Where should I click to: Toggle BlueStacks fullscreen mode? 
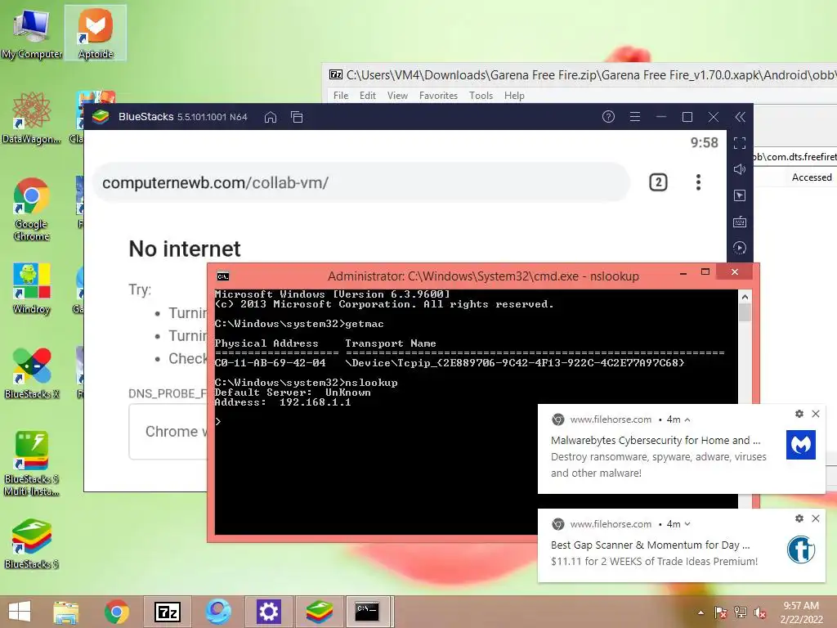pos(740,142)
